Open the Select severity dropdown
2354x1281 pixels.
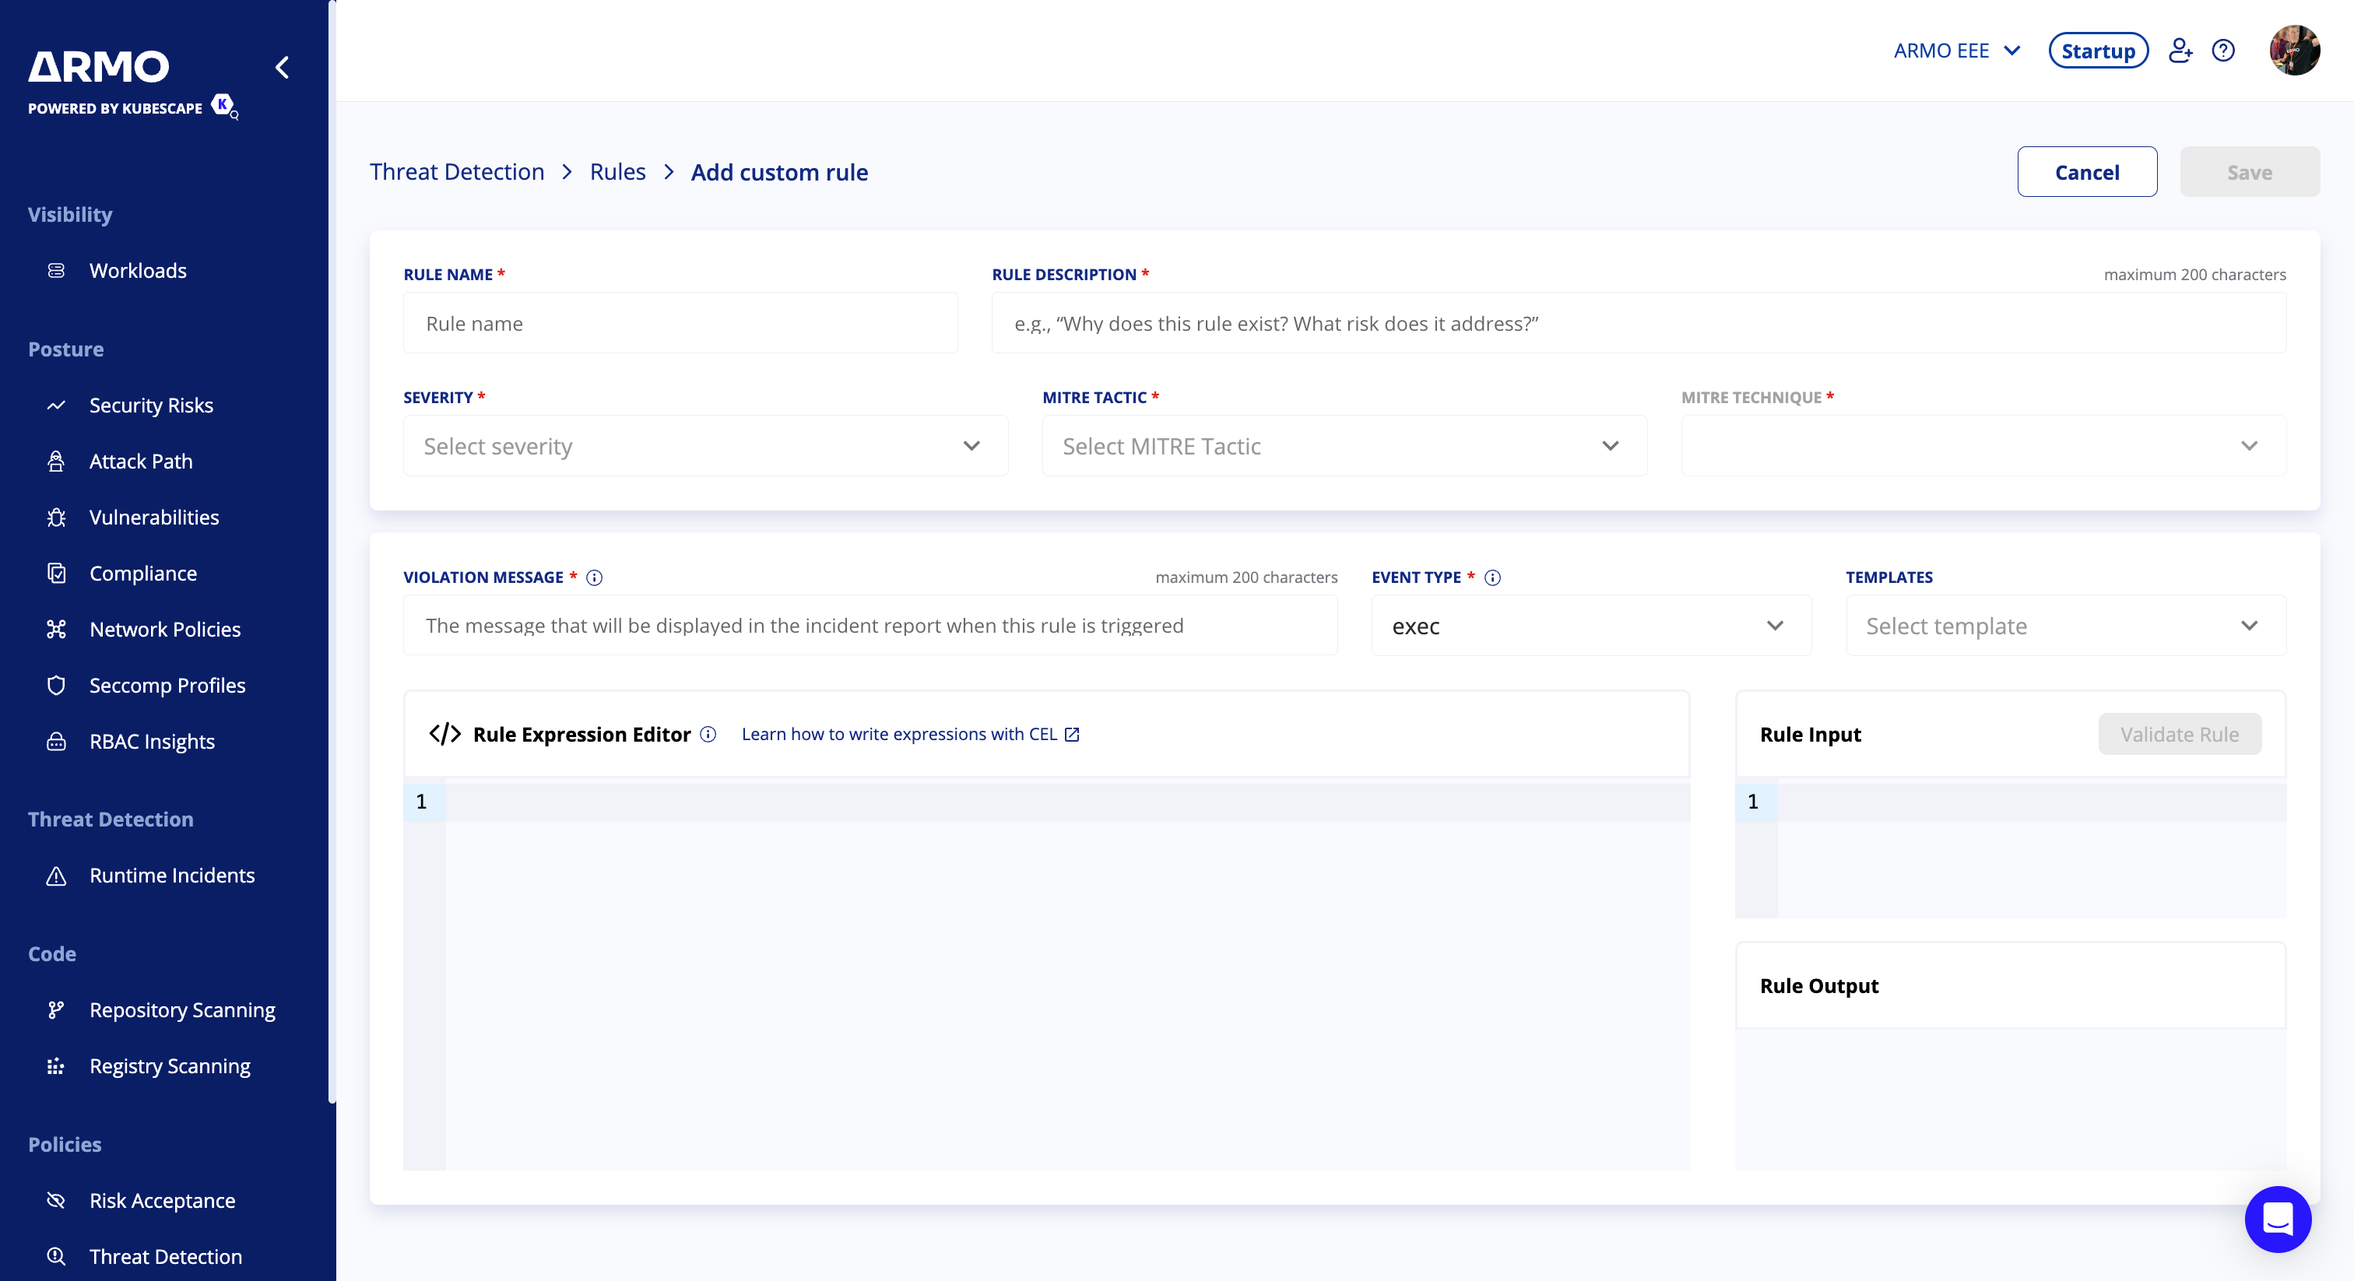[705, 446]
